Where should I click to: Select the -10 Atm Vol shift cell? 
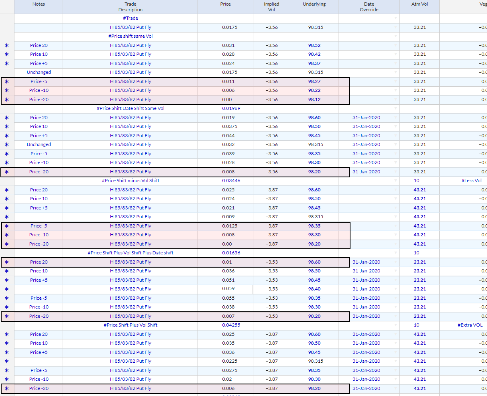tap(420, 253)
